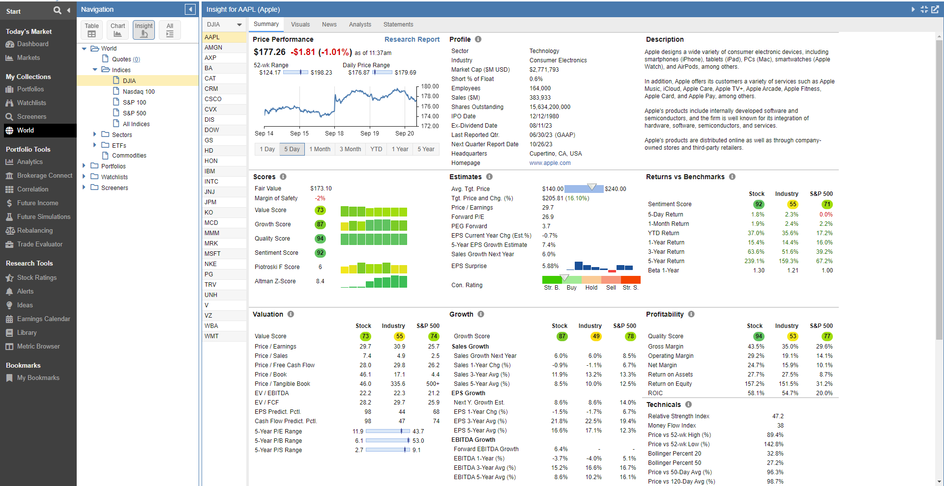
Task: Click the Avg. Tgt. Price range bar
Action: pyautogui.click(x=584, y=189)
